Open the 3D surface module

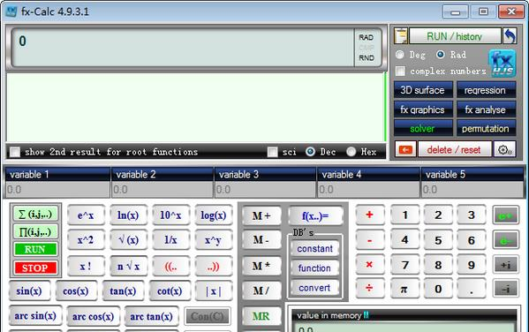pyautogui.click(x=423, y=90)
